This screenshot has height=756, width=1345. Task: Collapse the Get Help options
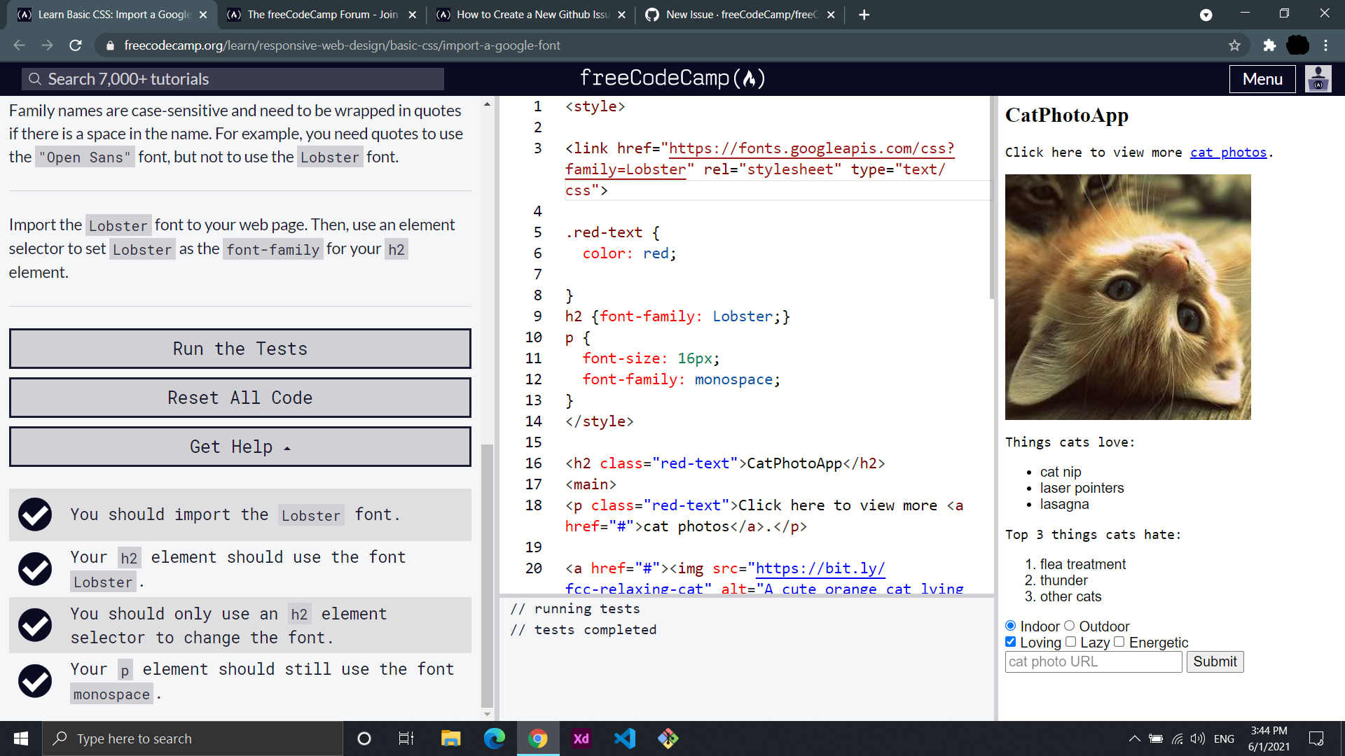[x=240, y=446]
